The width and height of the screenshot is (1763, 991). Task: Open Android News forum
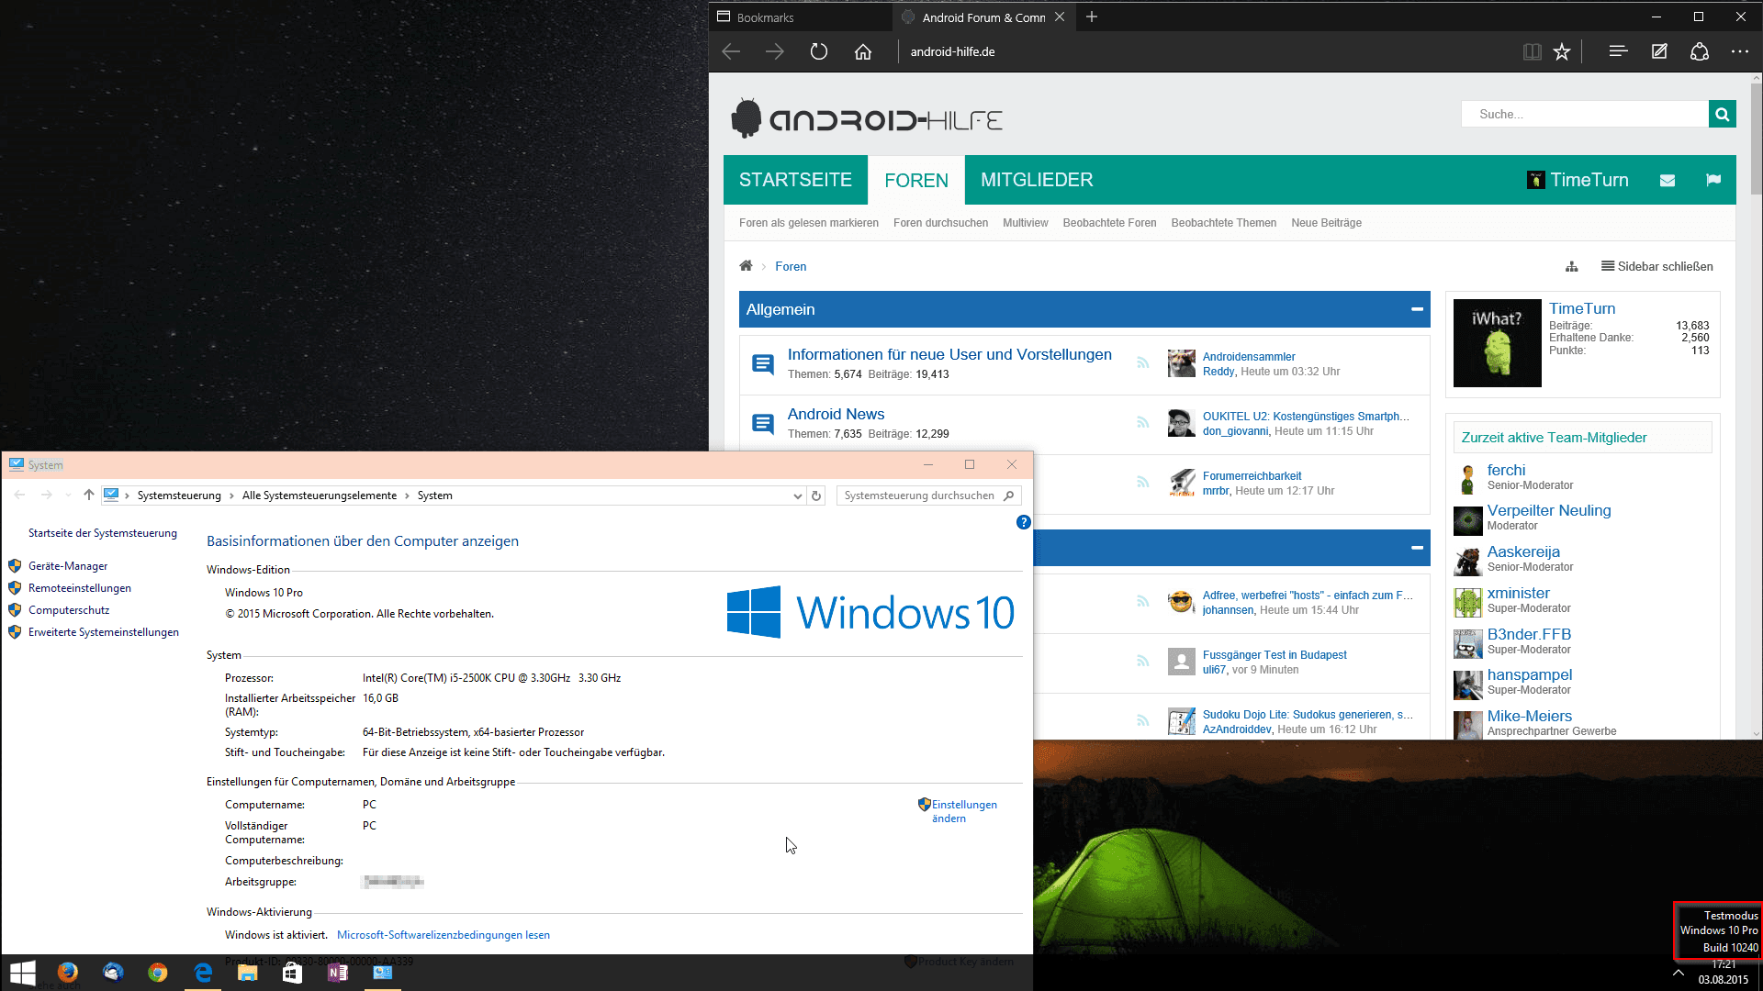tap(836, 414)
